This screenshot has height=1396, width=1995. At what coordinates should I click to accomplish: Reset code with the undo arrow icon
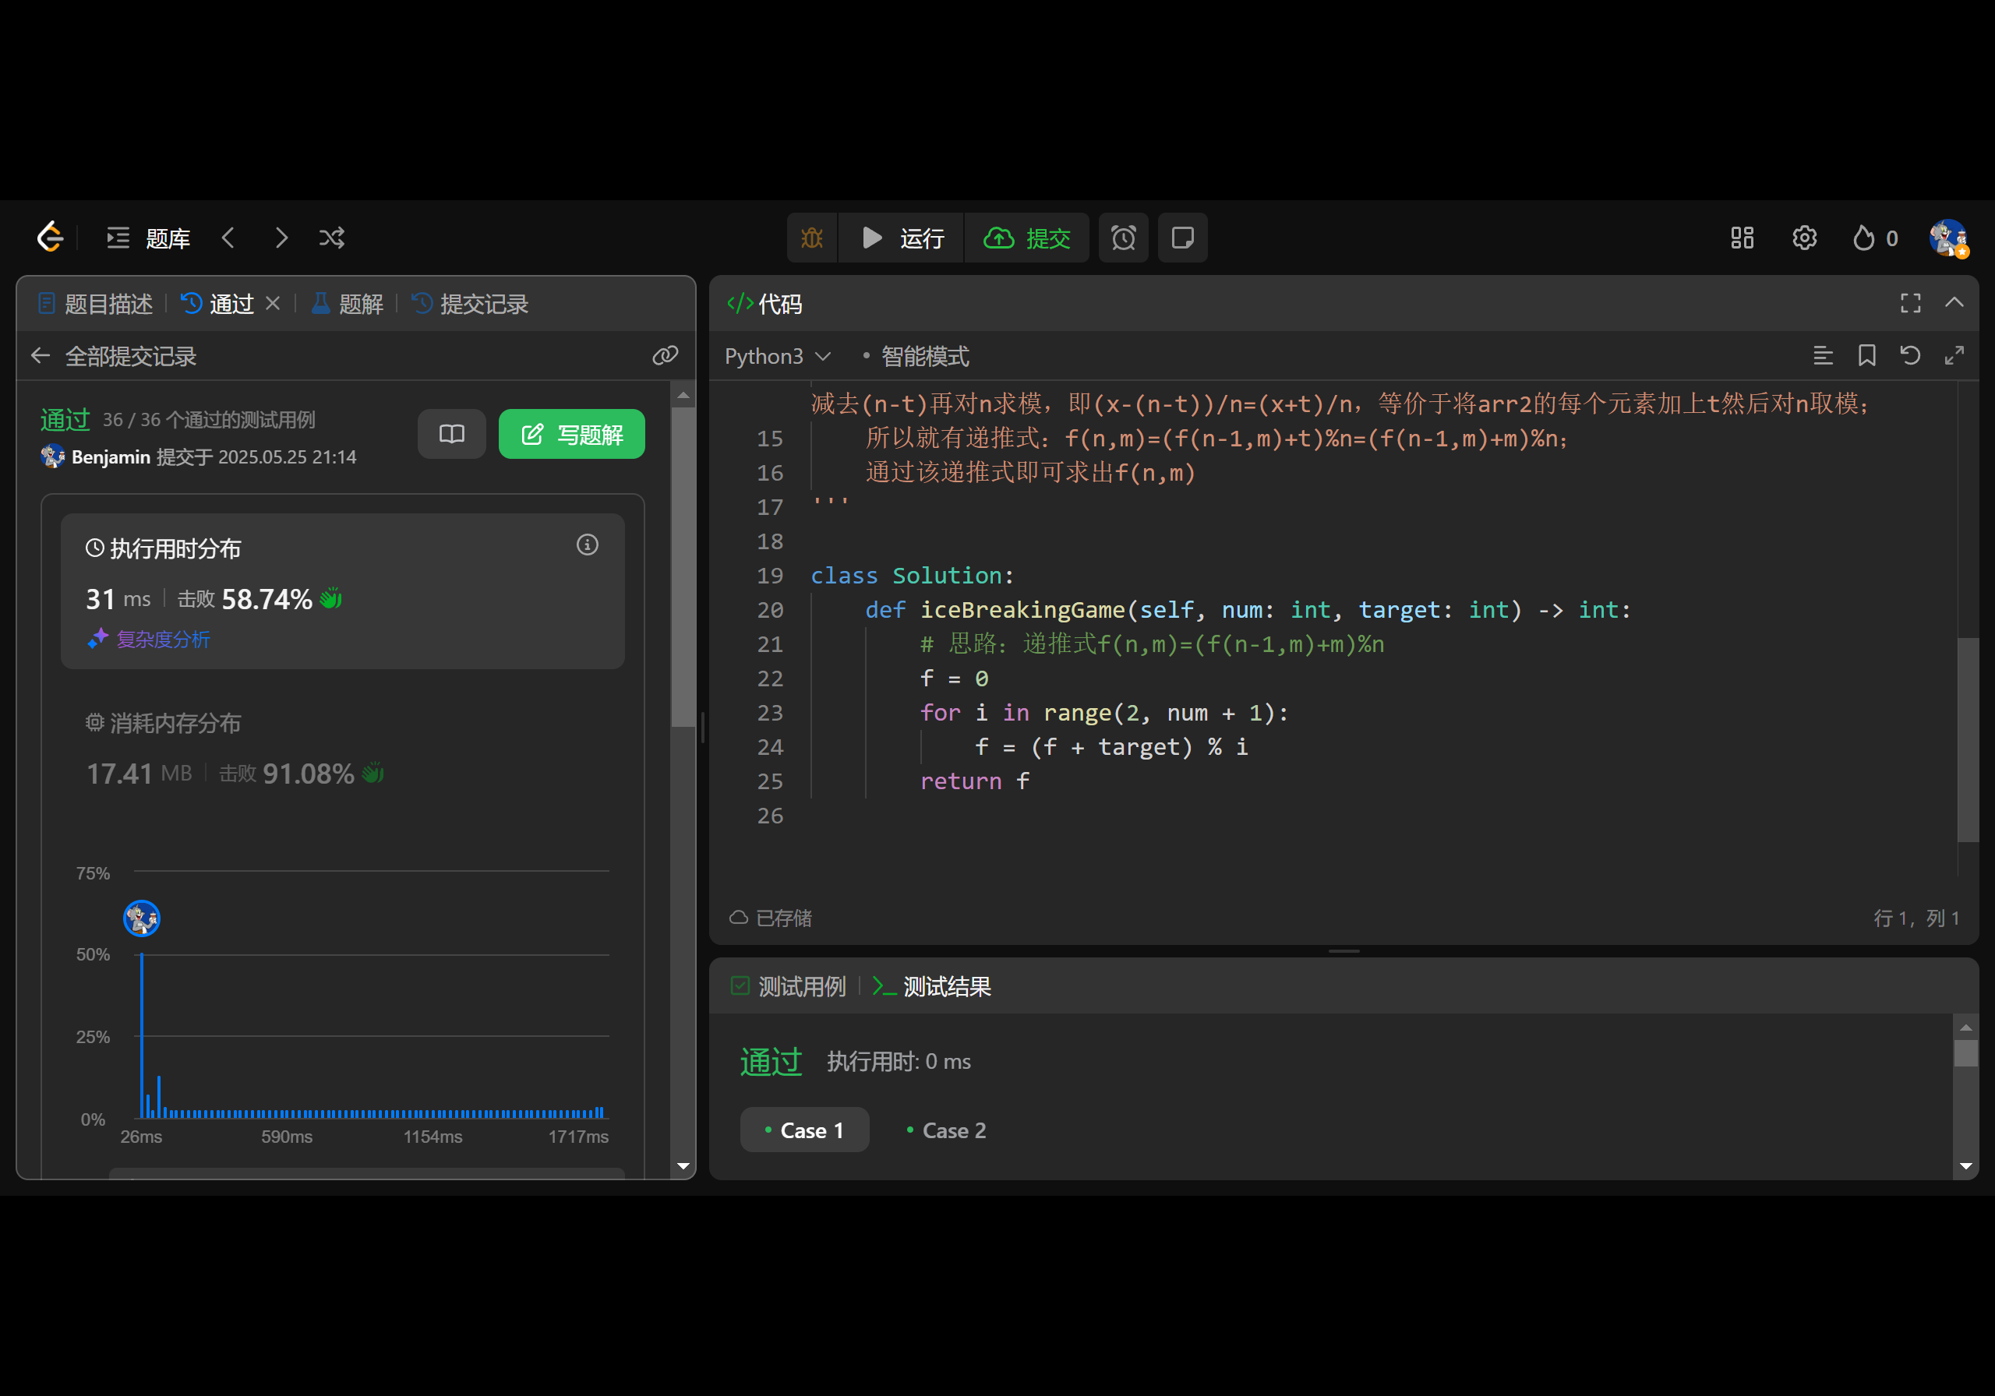[x=1910, y=355]
